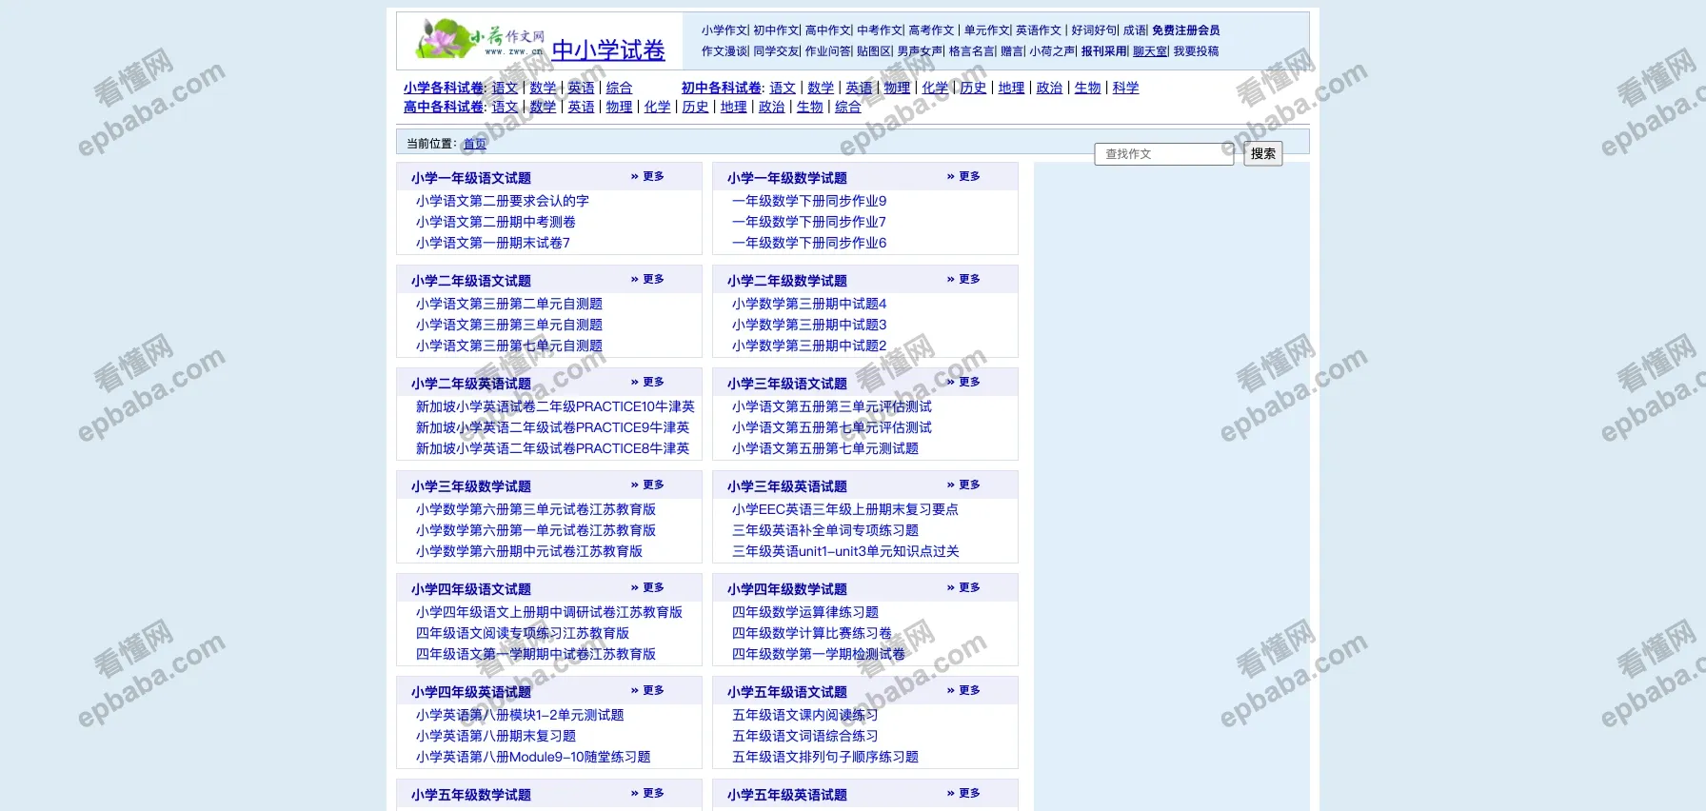Open 小学语文第三册第二单元自测题
The width and height of the screenshot is (1706, 811).
click(508, 304)
